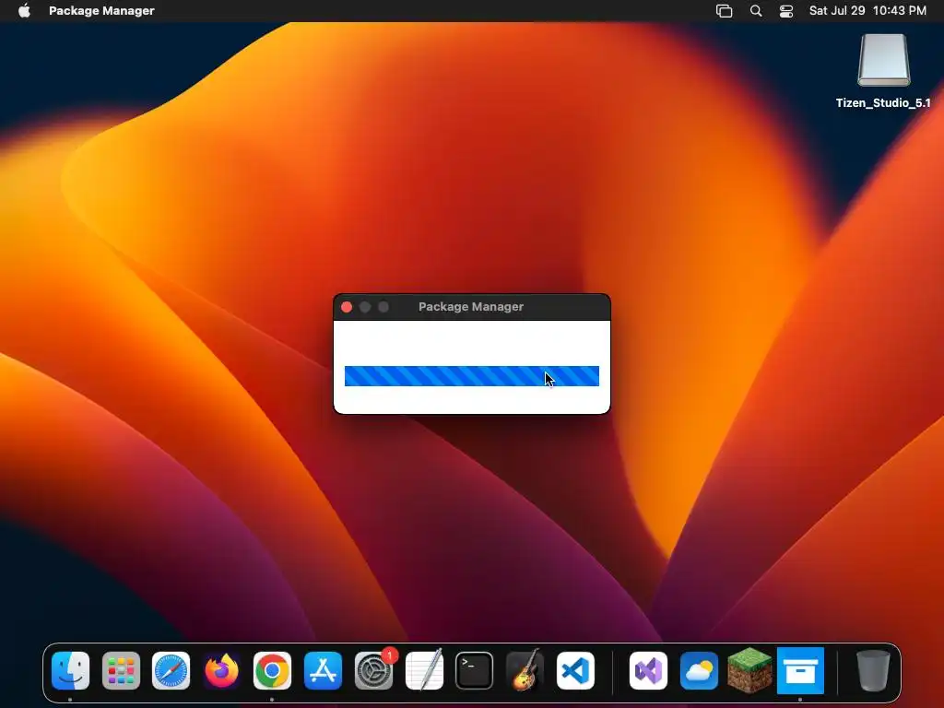Open the Weather app in dock
The image size is (944, 708).
click(x=699, y=670)
